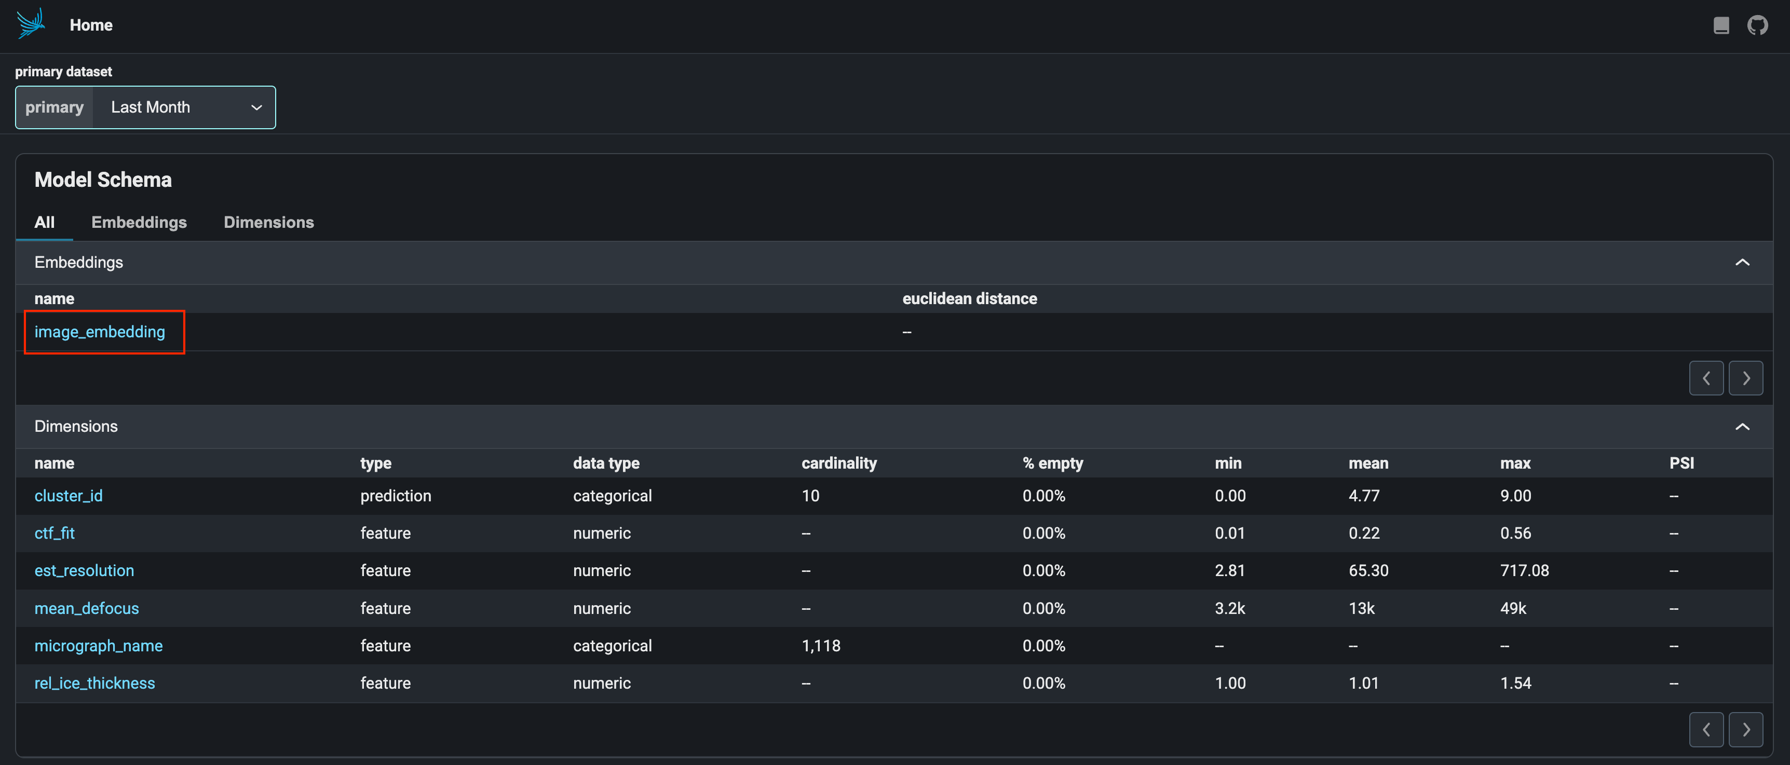Click the Home breadcrumb in header

pos(91,25)
